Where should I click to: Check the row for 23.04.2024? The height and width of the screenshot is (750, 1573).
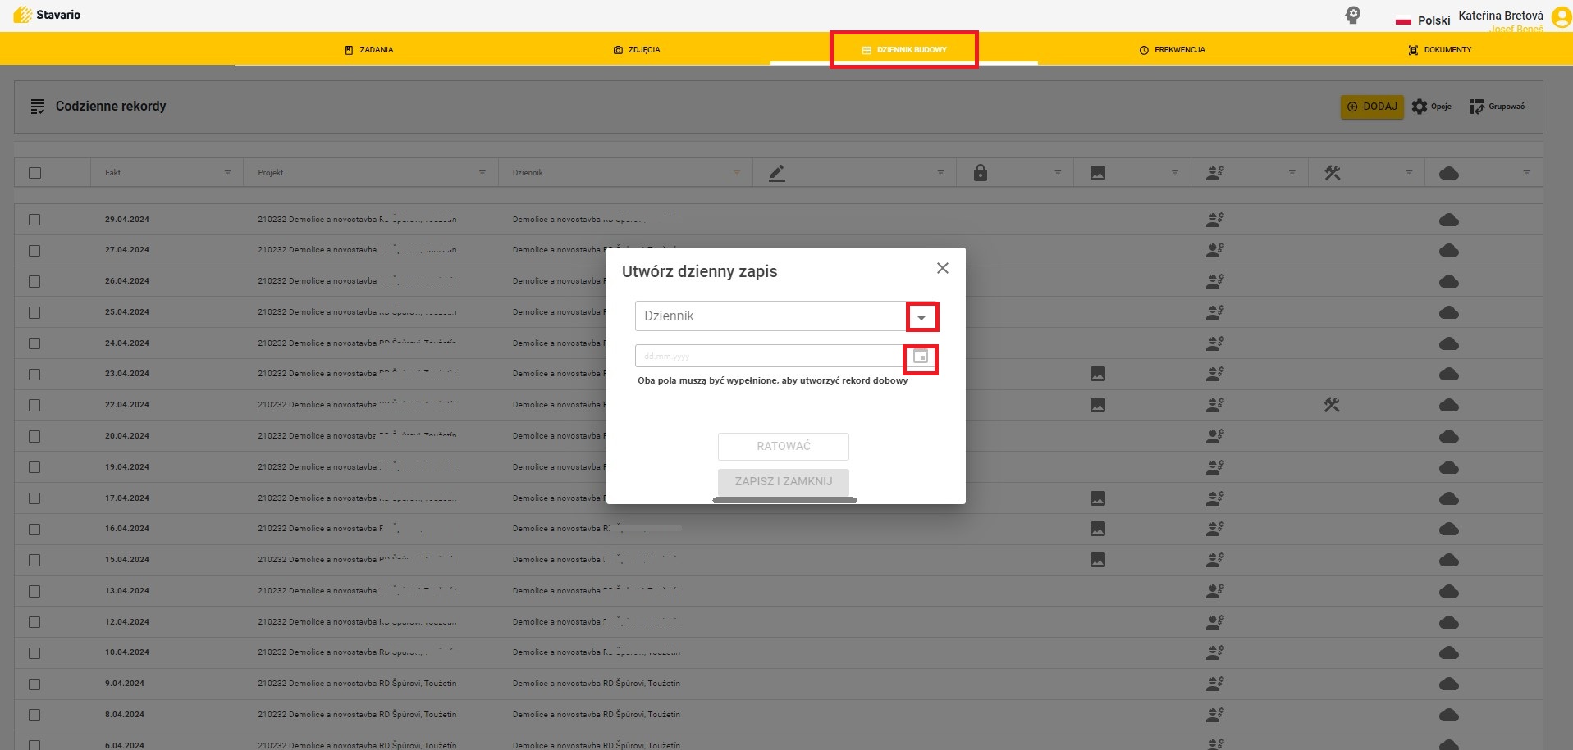(34, 375)
